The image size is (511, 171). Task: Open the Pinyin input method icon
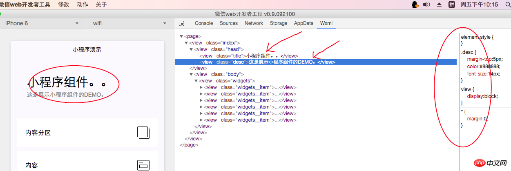(452, 4)
